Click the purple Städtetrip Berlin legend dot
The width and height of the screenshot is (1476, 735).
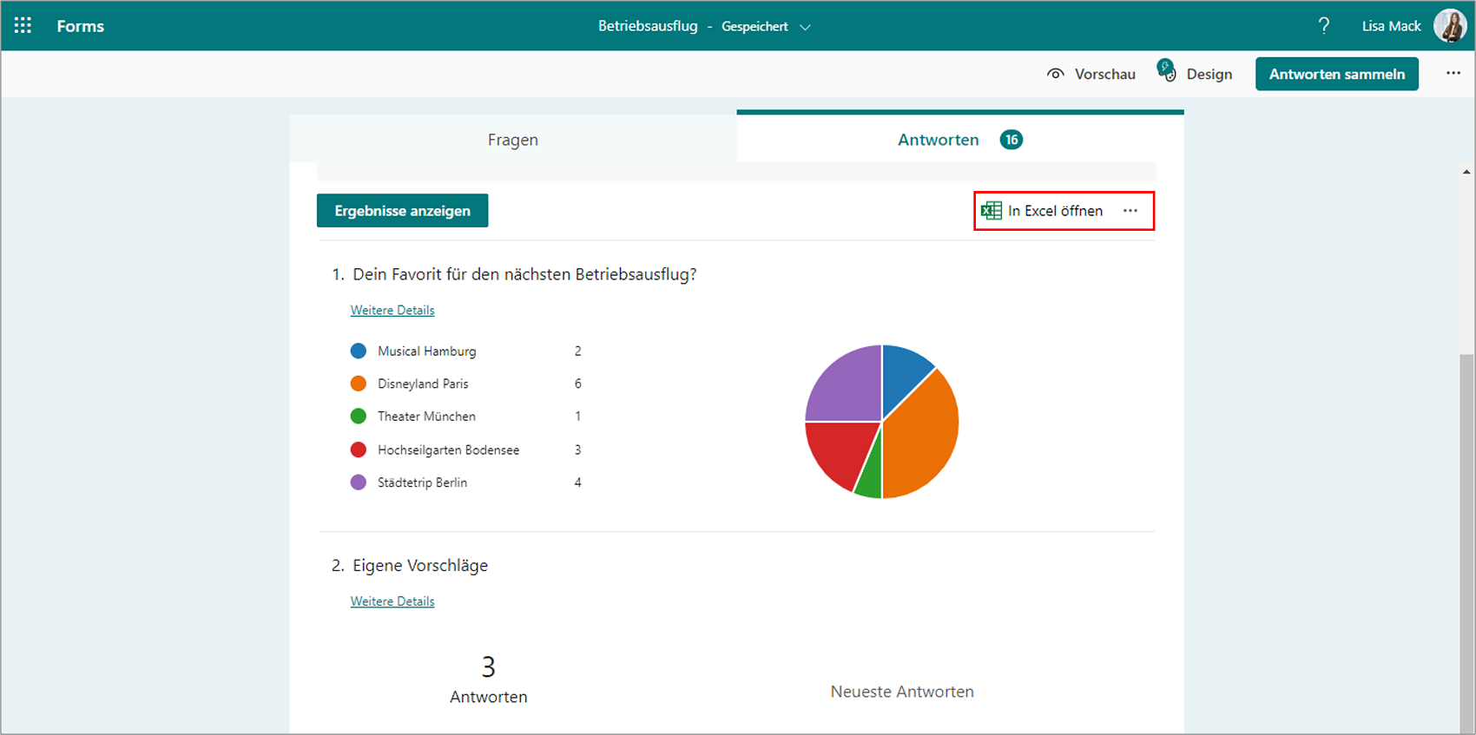pyautogui.click(x=358, y=482)
